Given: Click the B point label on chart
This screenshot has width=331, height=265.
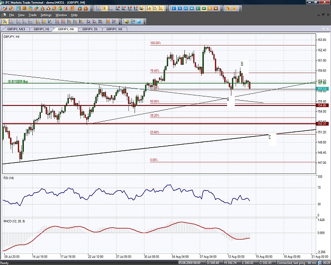Looking at the screenshot, I should pyautogui.click(x=242, y=64).
